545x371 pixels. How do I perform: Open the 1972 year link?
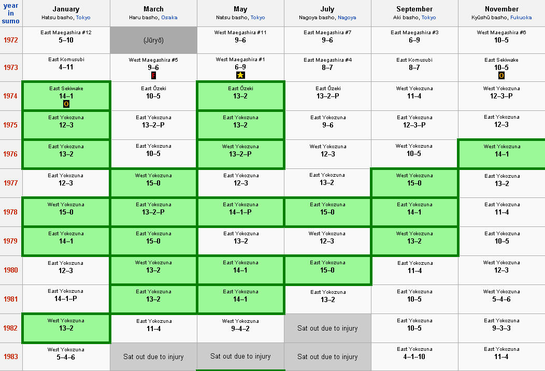pos(11,40)
